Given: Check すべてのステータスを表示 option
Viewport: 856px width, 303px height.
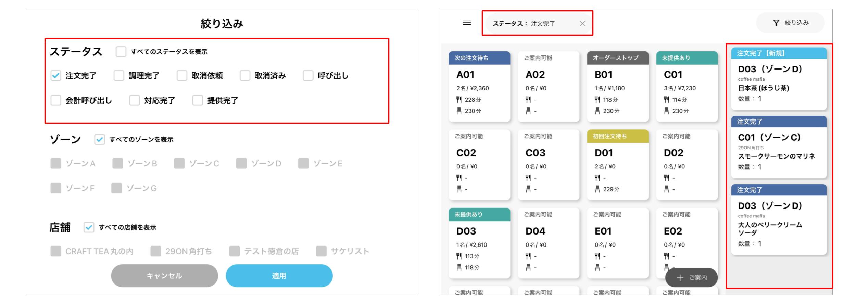Looking at the screenshot, I should click(121, 52).
